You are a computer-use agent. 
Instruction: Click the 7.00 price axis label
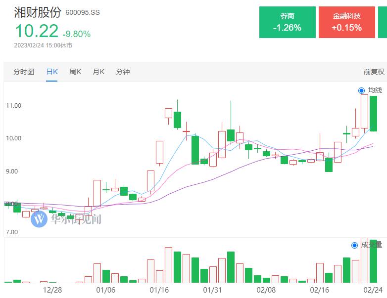click(x=12, y=232)
